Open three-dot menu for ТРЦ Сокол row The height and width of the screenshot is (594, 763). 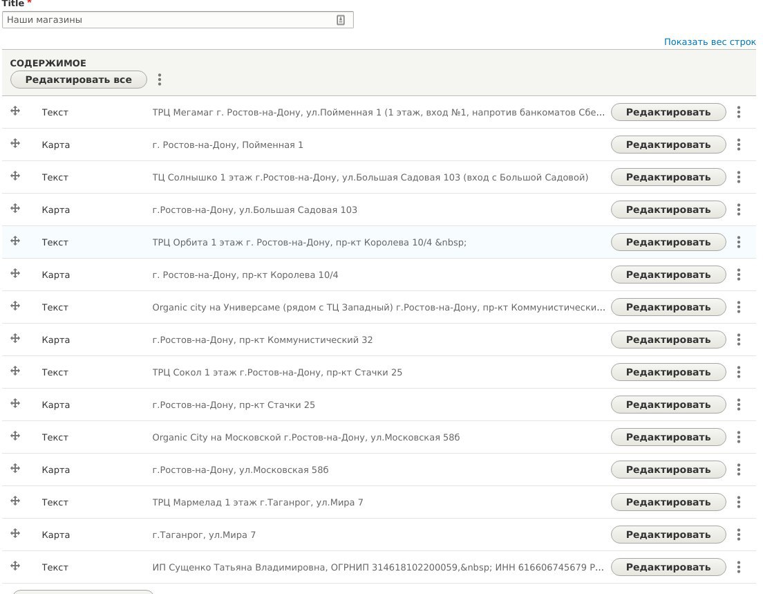tap(739, 372)
